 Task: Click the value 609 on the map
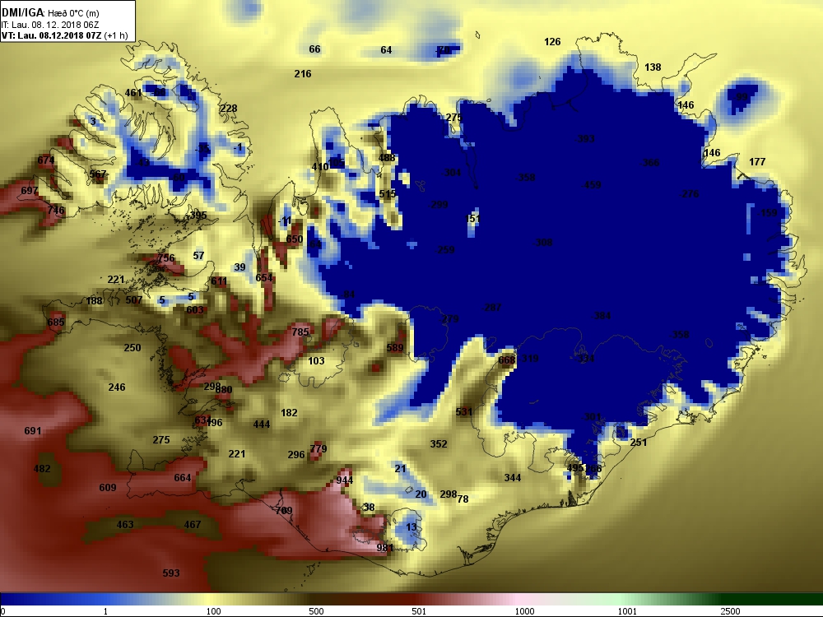click(108, 487)
